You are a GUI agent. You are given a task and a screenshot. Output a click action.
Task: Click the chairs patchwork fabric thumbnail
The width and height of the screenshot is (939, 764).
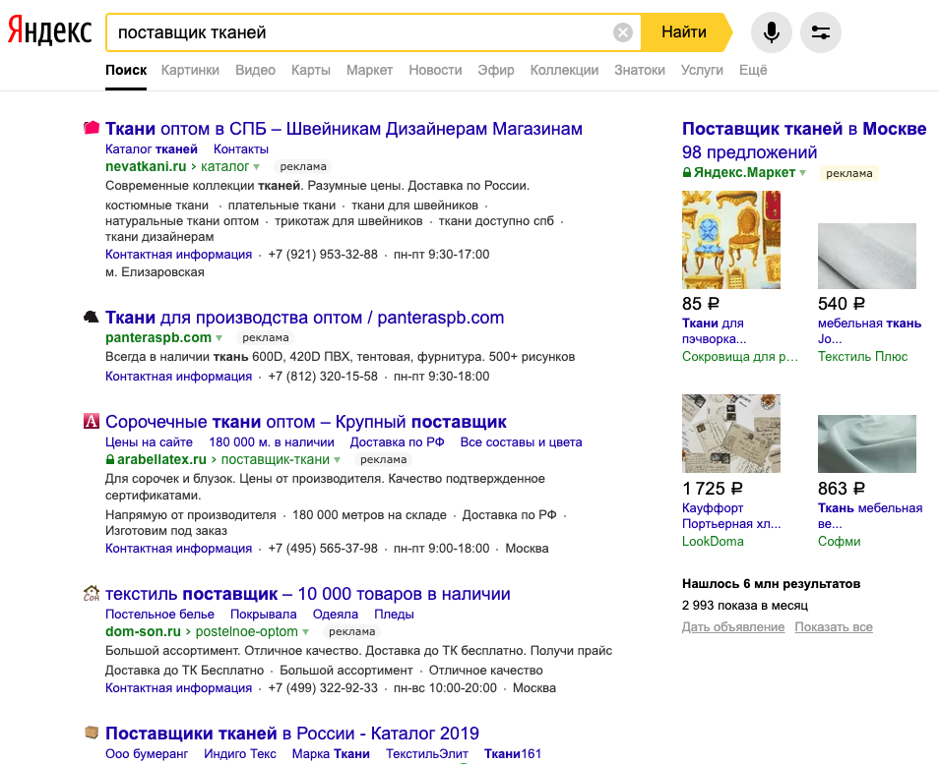coord(731,239)
